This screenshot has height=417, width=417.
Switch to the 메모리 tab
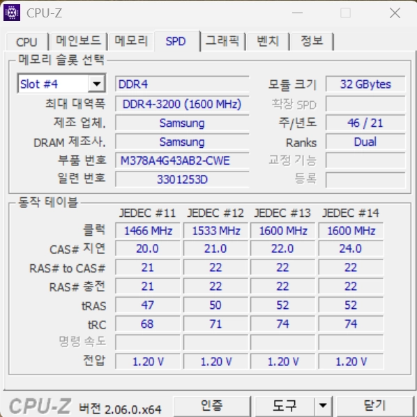click(131, 41)
